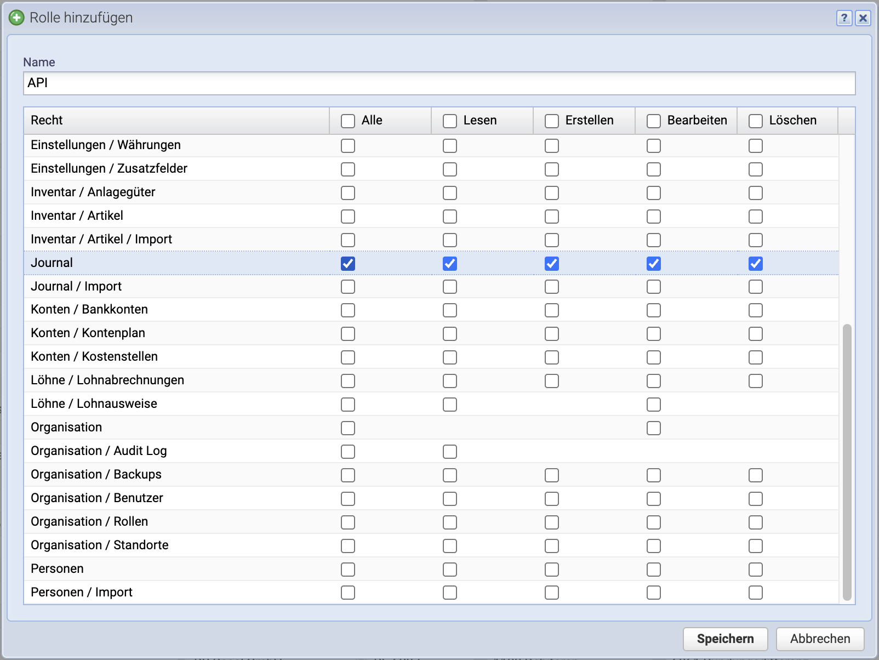
Task: Select Alle for Organisation / Audit Log
Action: click(x=348, y=452)
